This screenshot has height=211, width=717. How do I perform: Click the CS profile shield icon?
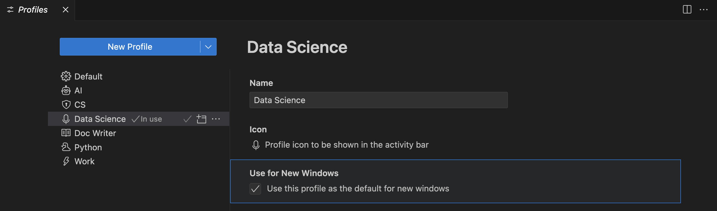[x=66, y=105]
